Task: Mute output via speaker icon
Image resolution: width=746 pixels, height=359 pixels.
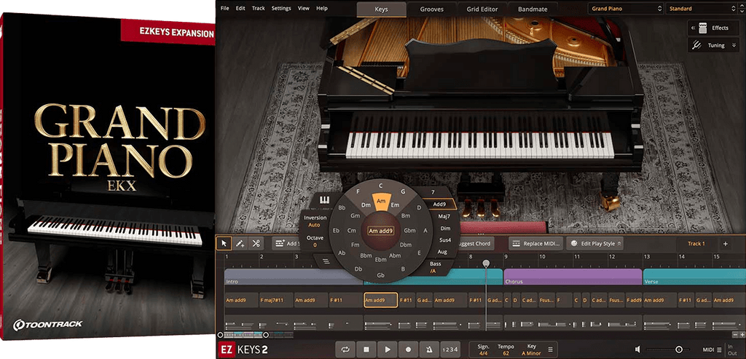Action: [x=637, y=350]
